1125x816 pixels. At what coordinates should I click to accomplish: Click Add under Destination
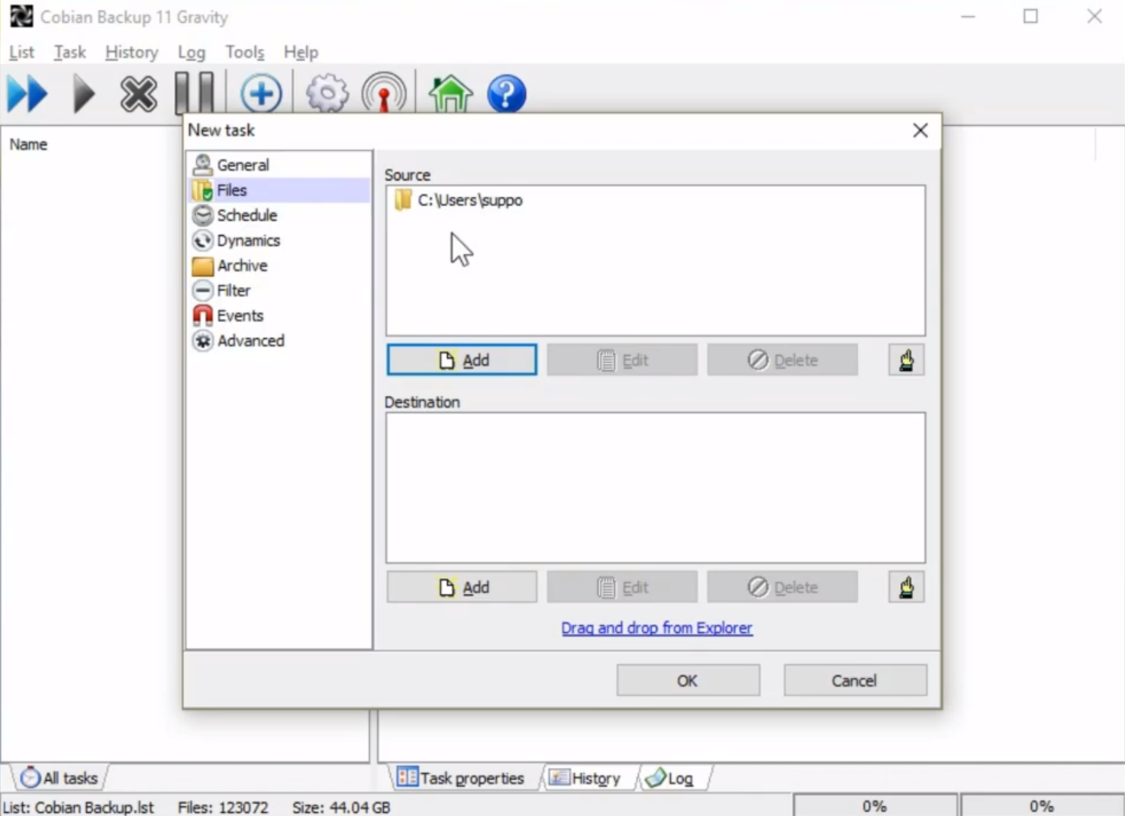click(462, 588)
